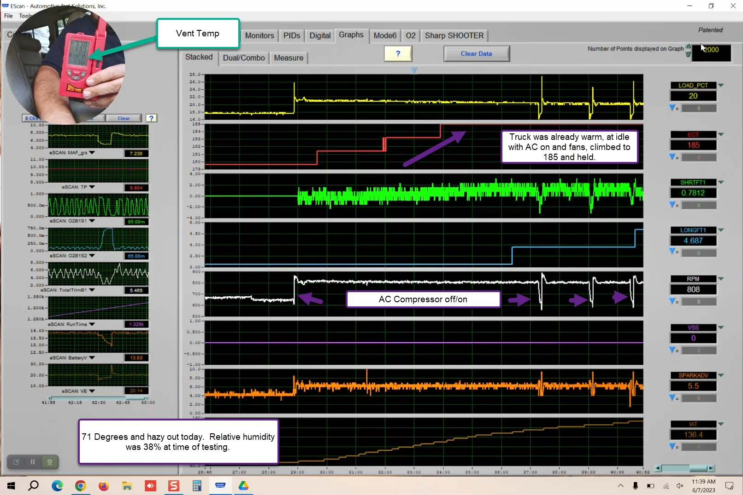Screen dimensions: 743x495
Task: Click the help icon beside the small Clear button
Action: click(151, 118)
